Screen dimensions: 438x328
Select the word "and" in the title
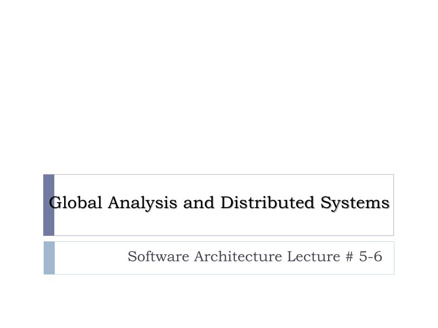(x=198, y=202)
